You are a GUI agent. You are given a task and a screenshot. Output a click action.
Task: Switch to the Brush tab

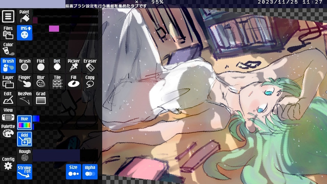pyautogui.click(x=8, y=65)
